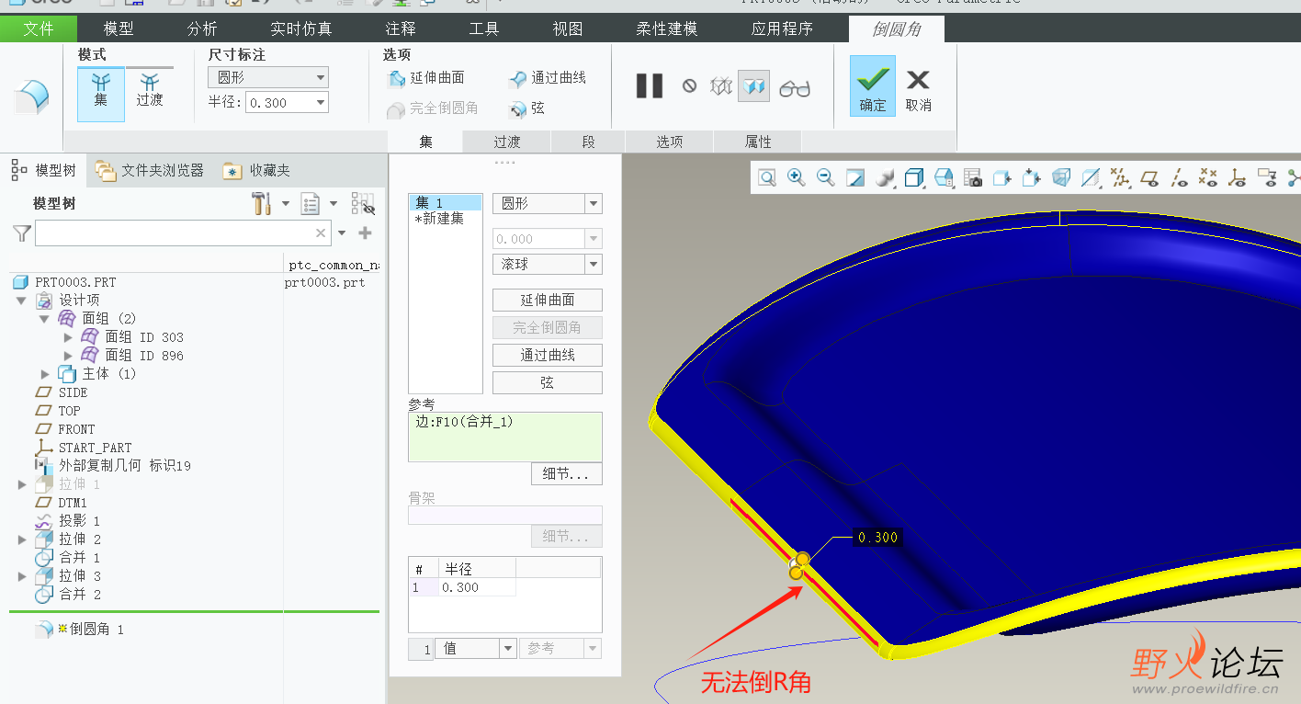Click the model tree settings hammer icon

(x=262, y=203)
